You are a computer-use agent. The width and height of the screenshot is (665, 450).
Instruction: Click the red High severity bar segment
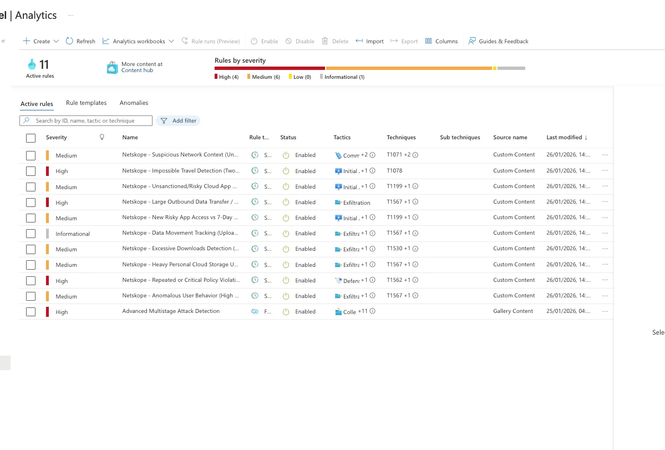[x=270, y=68]
